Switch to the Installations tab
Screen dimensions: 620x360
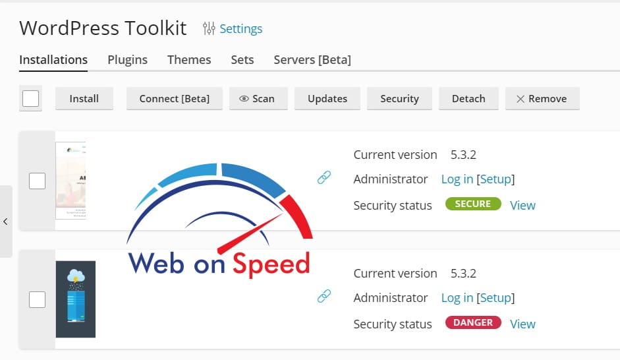(53, 60)
